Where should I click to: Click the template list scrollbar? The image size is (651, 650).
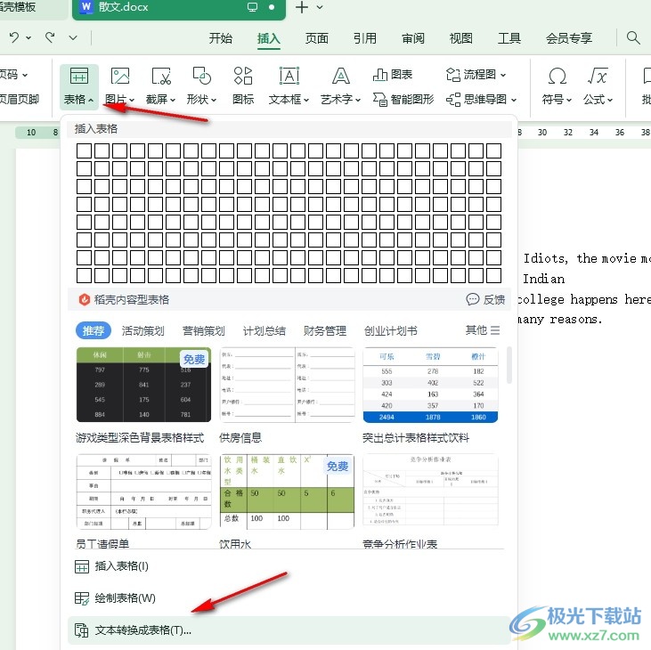tap(509, 365)
